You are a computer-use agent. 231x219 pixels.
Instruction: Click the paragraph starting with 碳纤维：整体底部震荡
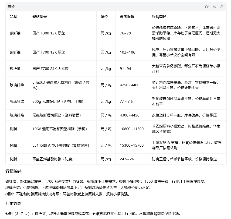click(x=106, y=181)
